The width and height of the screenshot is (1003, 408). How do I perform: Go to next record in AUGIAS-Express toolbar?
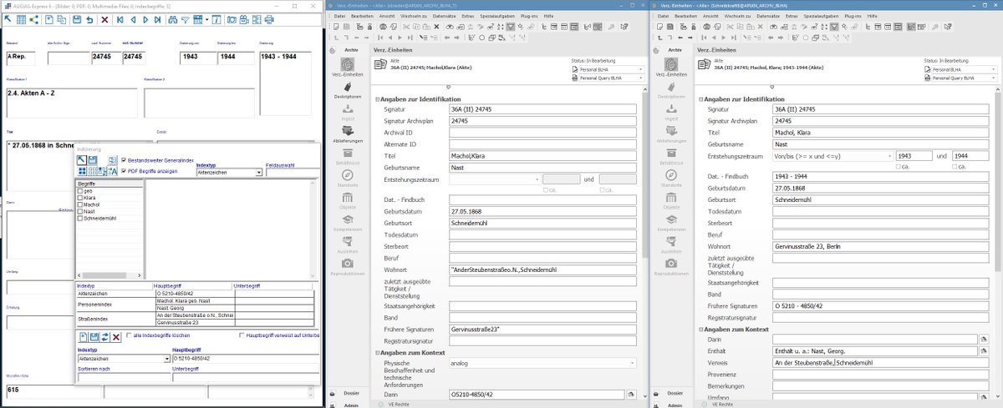(146, 19)
